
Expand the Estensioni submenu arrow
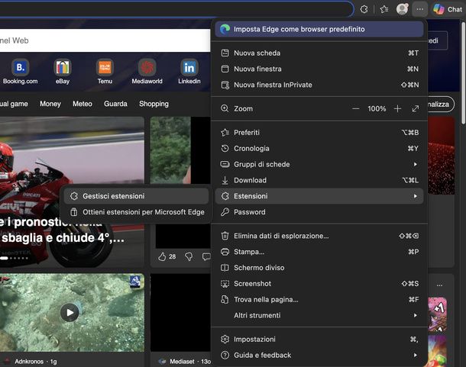click(x=415, y=196)
